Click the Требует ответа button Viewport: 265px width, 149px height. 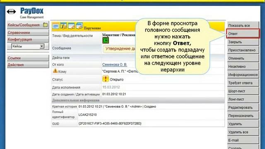pyautogui.click(x=243, y=83)
